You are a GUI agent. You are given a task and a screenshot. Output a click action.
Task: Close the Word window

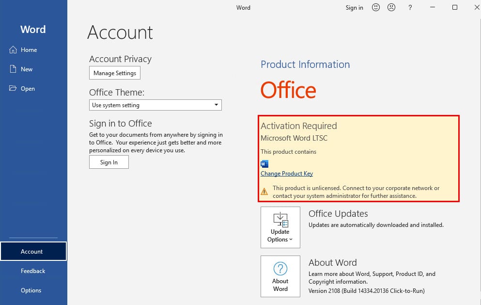(x=477, y=7)
